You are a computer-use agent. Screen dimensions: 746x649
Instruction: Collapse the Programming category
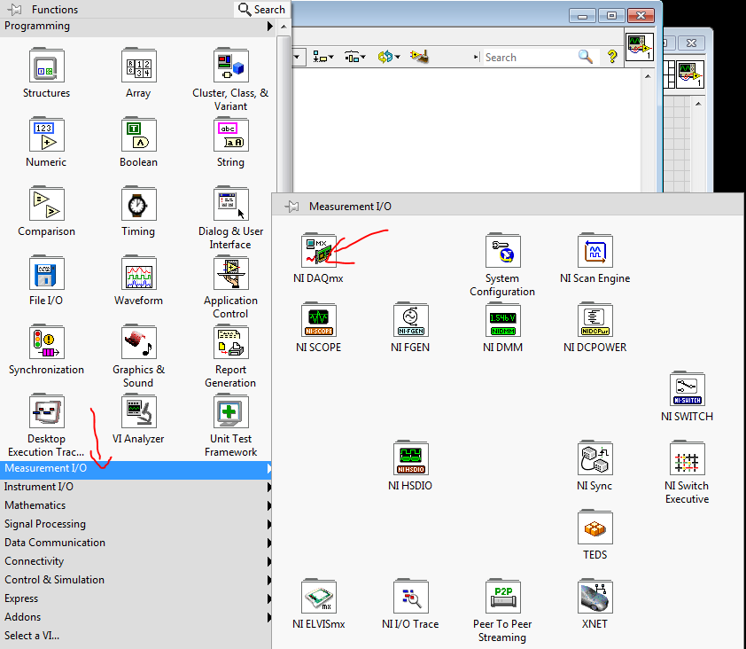(138, 26)
